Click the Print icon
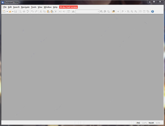This screenshot has height=126, width=165. tap(24, 12)
